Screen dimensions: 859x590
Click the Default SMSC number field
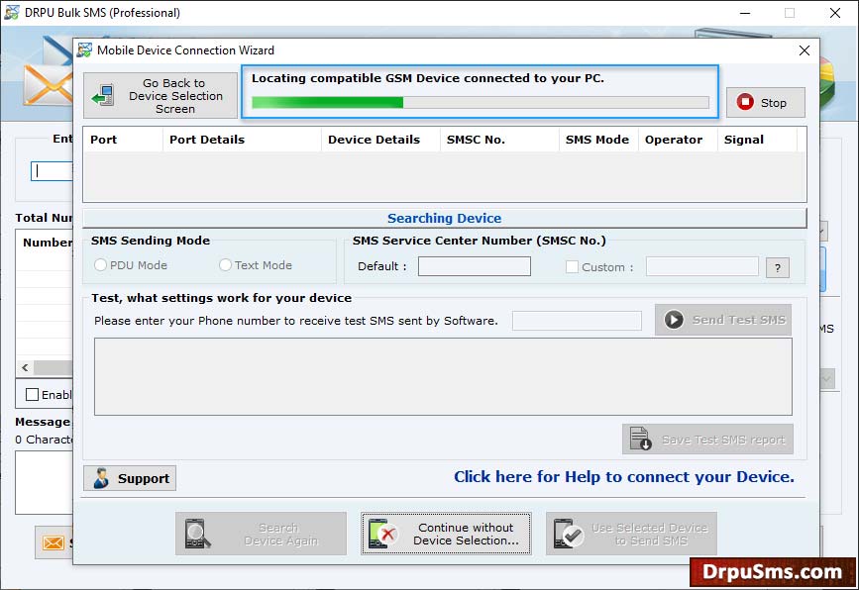click(x=475, y=266)
